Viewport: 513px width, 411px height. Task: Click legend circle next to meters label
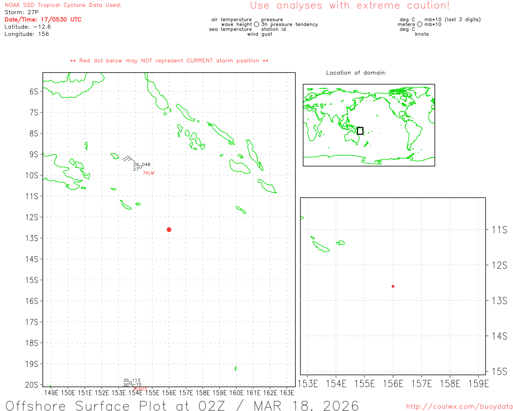coord(420,24)
